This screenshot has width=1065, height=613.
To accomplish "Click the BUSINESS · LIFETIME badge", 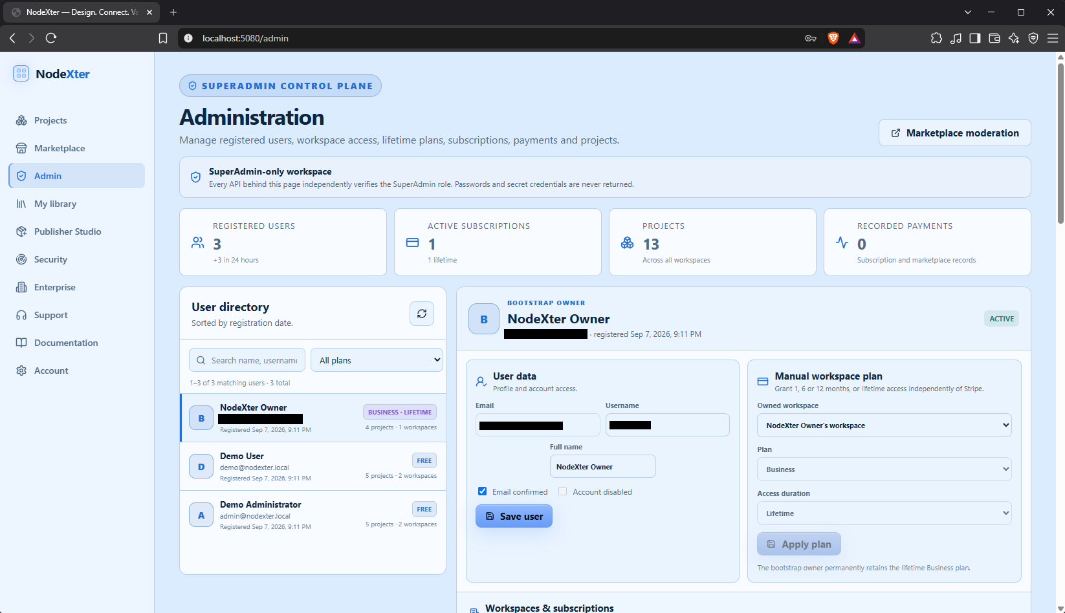I will click(400, 412).
